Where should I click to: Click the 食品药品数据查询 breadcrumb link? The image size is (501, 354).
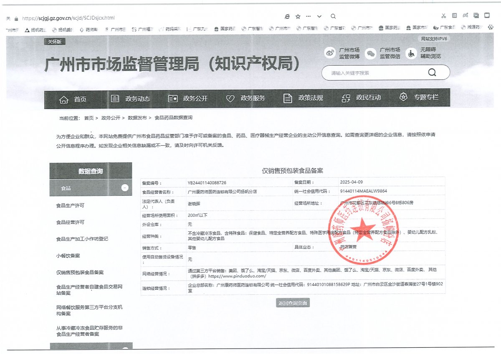[x=173, y=118]
